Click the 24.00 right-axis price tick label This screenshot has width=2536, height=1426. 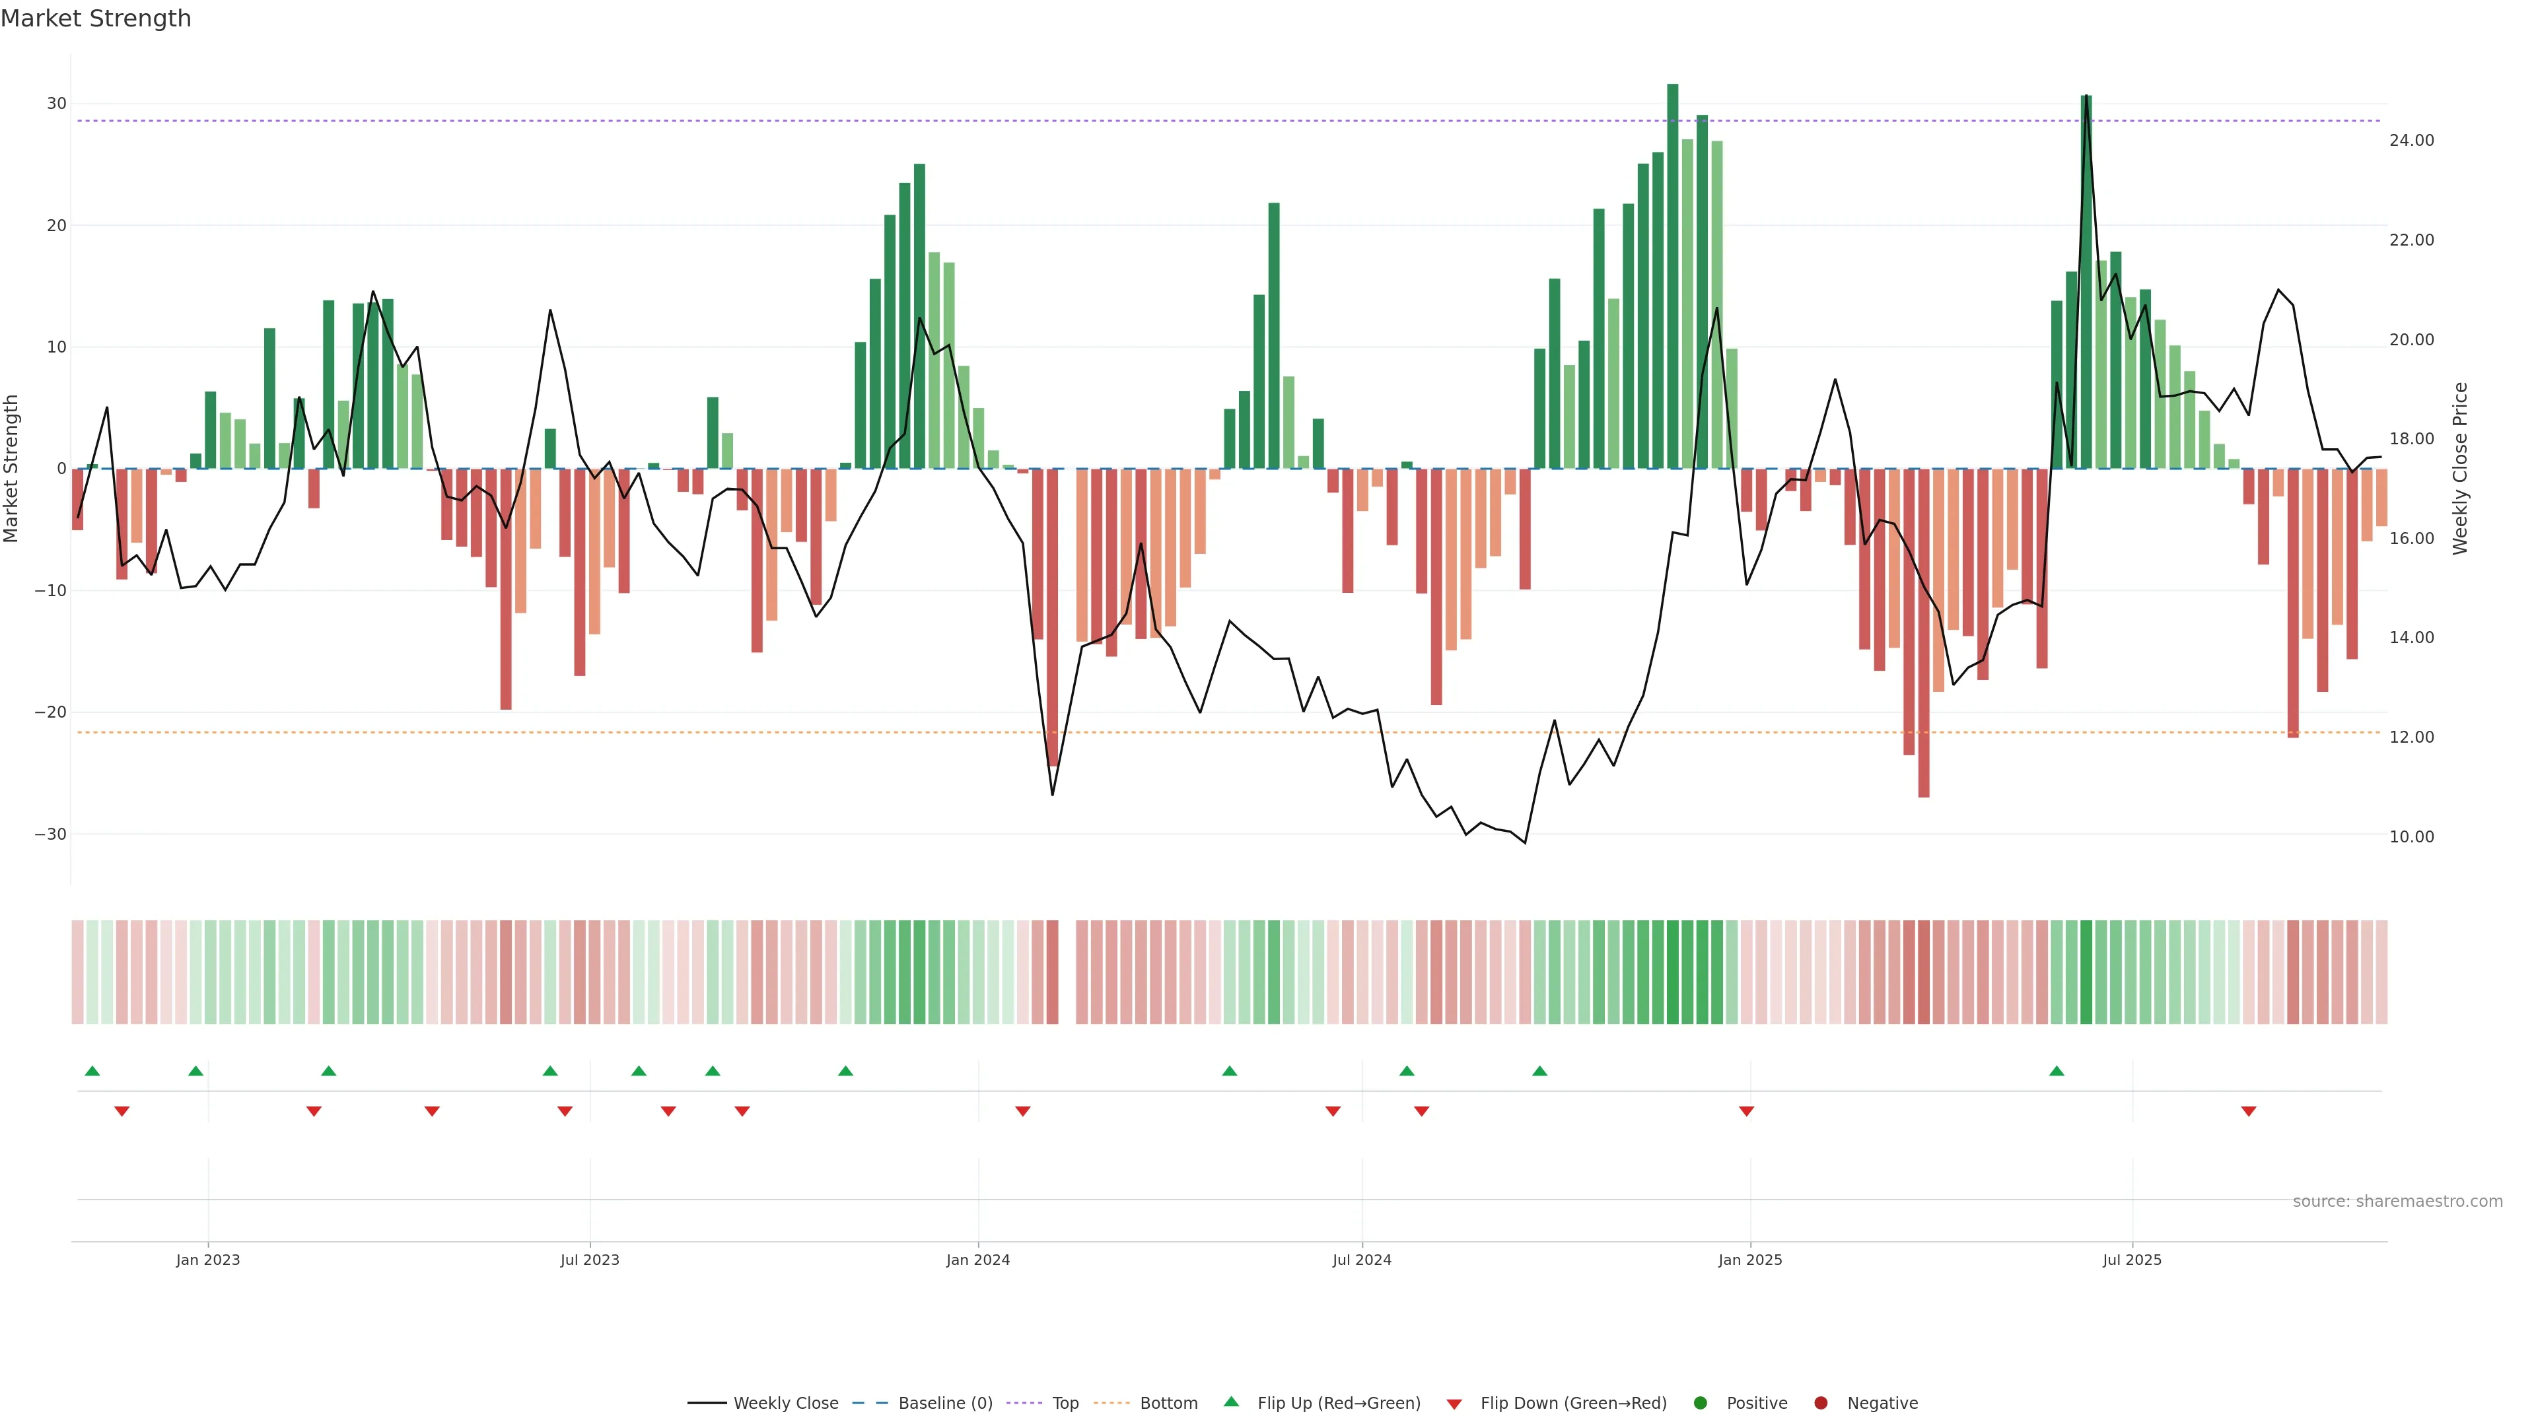click(x=2411, y=141)
